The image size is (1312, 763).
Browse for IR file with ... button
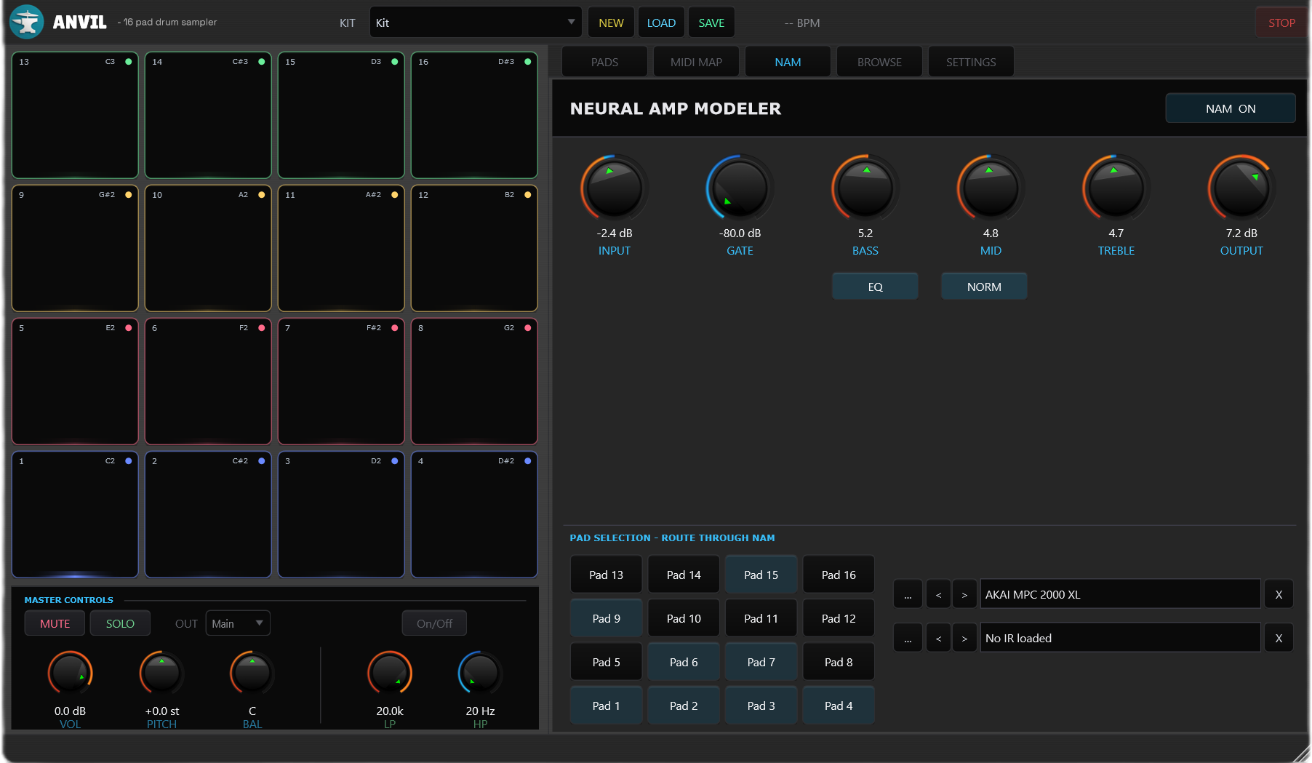908,638
